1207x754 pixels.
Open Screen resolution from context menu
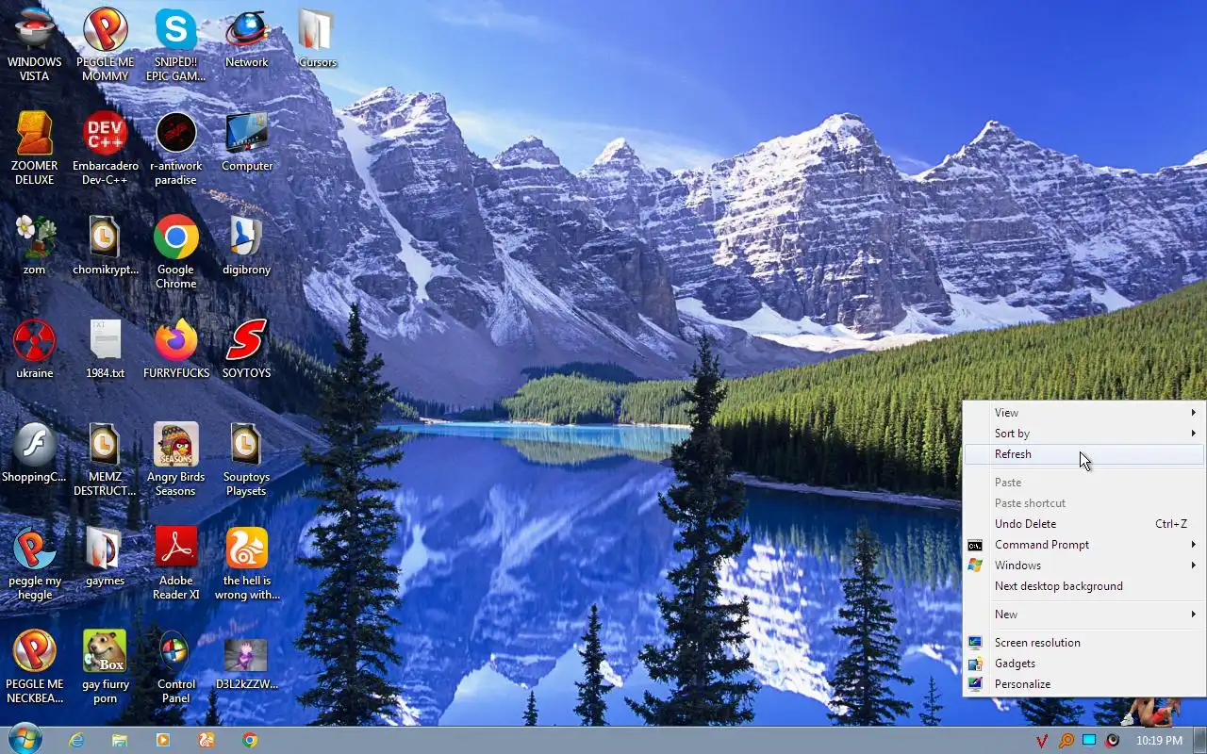click(x=1083, y=643)
